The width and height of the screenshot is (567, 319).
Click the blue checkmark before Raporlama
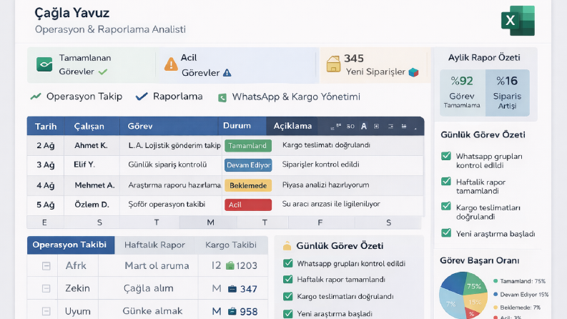142,97
